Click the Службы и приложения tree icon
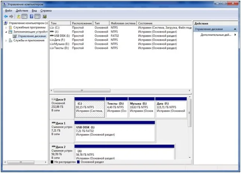The width and height of the screenshot is (241, 173). pyautogui.click(x=10, y=40)
